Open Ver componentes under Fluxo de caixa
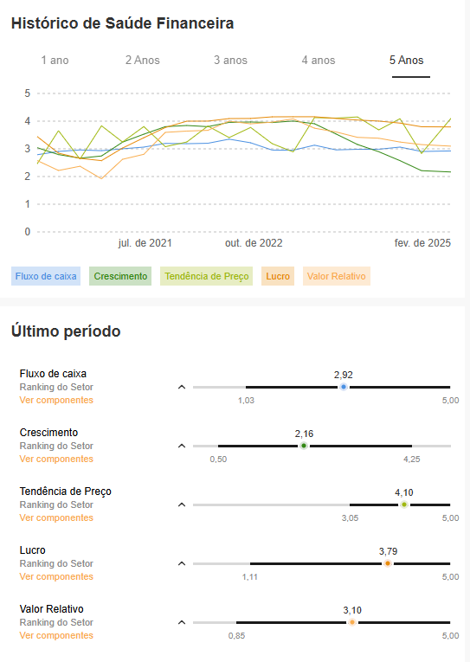The image size is (470, 662). pyautogui.click(x=56, y=401)
